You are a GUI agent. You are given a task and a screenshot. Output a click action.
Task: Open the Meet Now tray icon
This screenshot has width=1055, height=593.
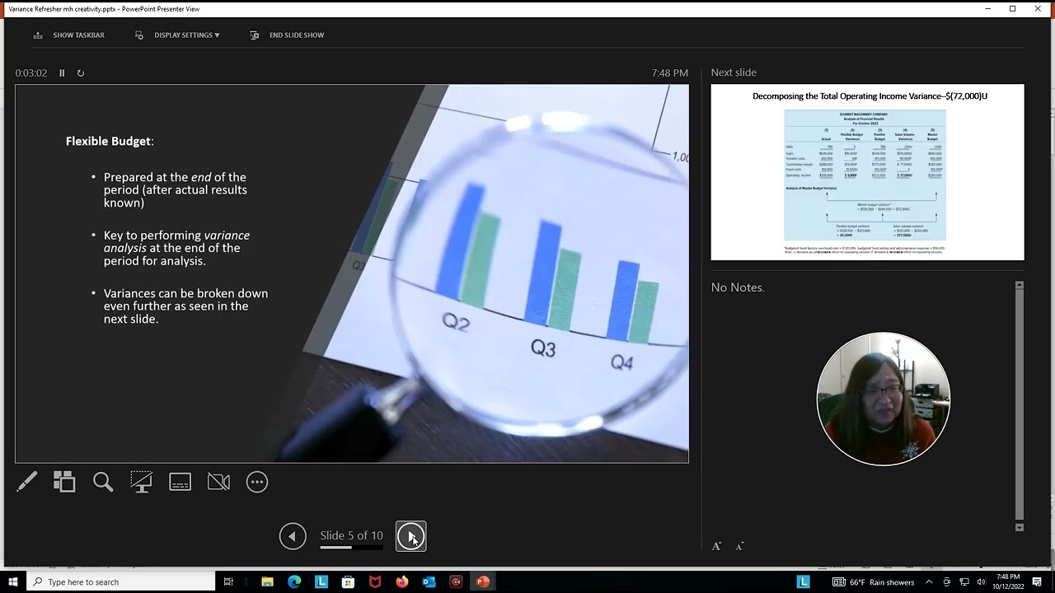point(946,582)
